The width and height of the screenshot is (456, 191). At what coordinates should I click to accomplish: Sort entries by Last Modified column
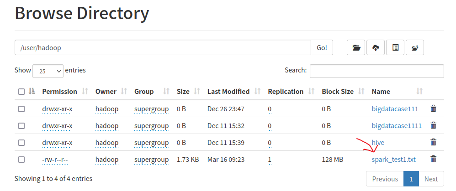pos(228,92)
